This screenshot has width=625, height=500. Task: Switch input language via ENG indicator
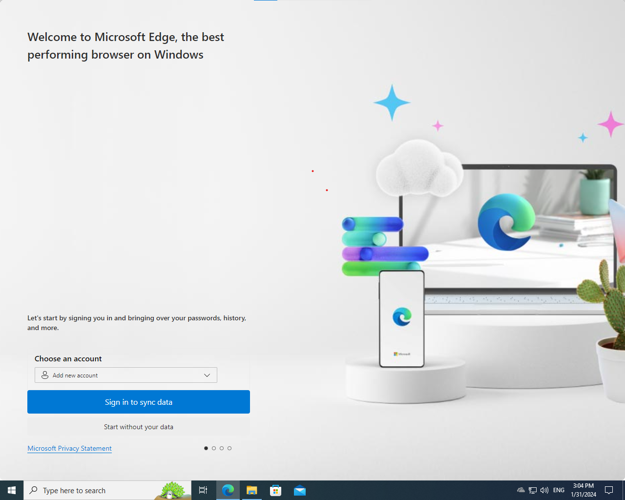pyautogui.click(x=559, y=490)
